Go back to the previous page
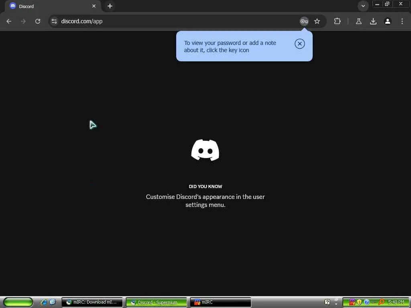The width and height of the screenshot is (411, 308). pyautogui.click(x=9, y=21)
